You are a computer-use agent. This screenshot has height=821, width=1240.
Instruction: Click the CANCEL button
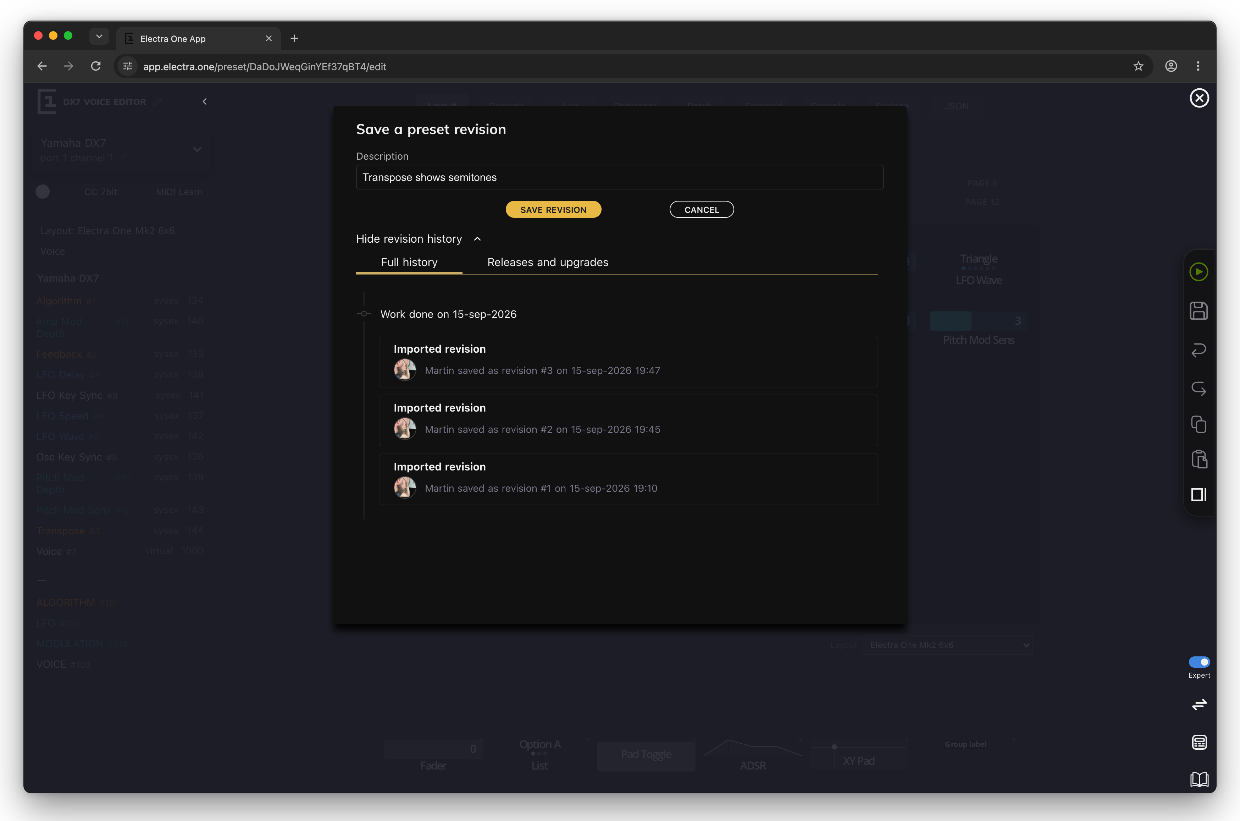(701, 209)
